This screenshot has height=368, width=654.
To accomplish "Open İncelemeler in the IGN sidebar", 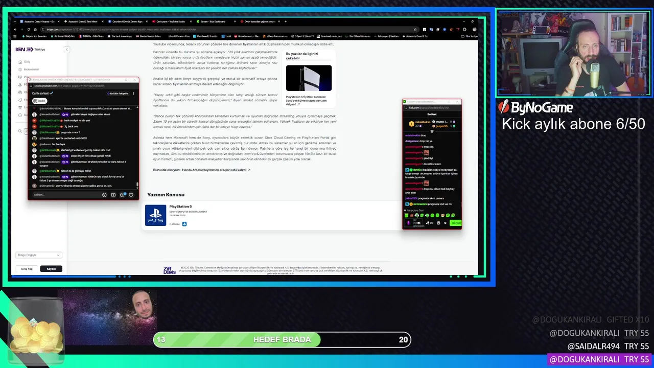I will (x=31, y=69).
